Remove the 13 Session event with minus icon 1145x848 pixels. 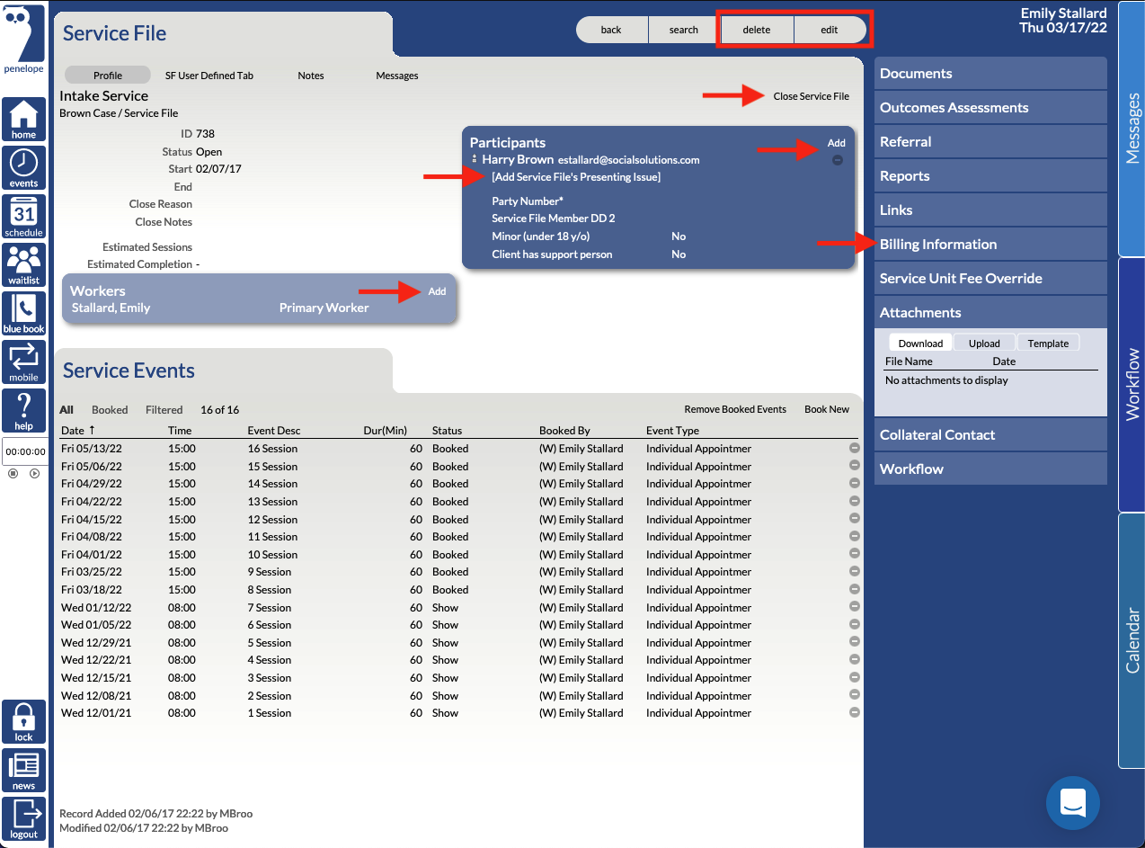click(x=855, y=501)
